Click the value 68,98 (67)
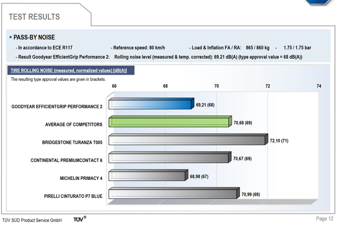Image resolution: width=338 pixels, height=225 pixels. [x=199, y=177]
